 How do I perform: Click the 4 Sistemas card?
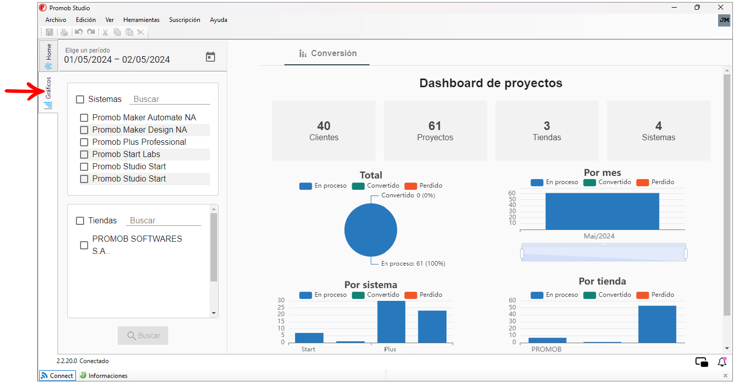(658, 131)
